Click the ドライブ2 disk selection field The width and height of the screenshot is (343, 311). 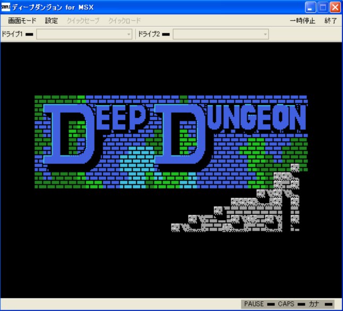221,34
